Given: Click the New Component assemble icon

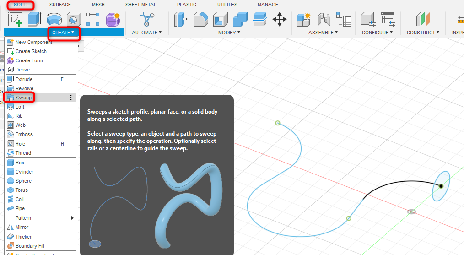Looking at the screenshot, I should 304,19.
